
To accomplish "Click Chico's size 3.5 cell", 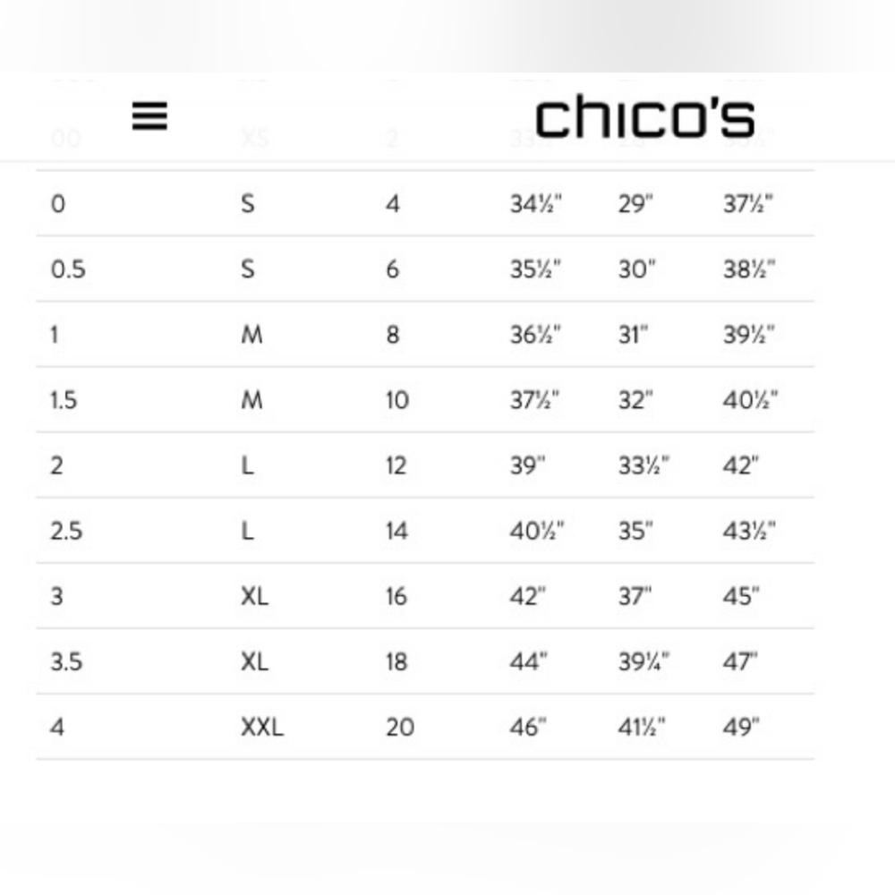I will pyautogui.click(x=66, y=662).
